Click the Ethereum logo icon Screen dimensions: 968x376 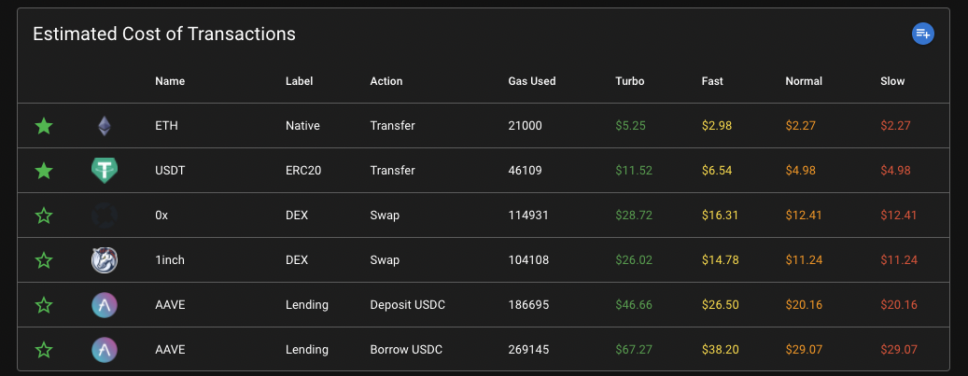point(104,126)
